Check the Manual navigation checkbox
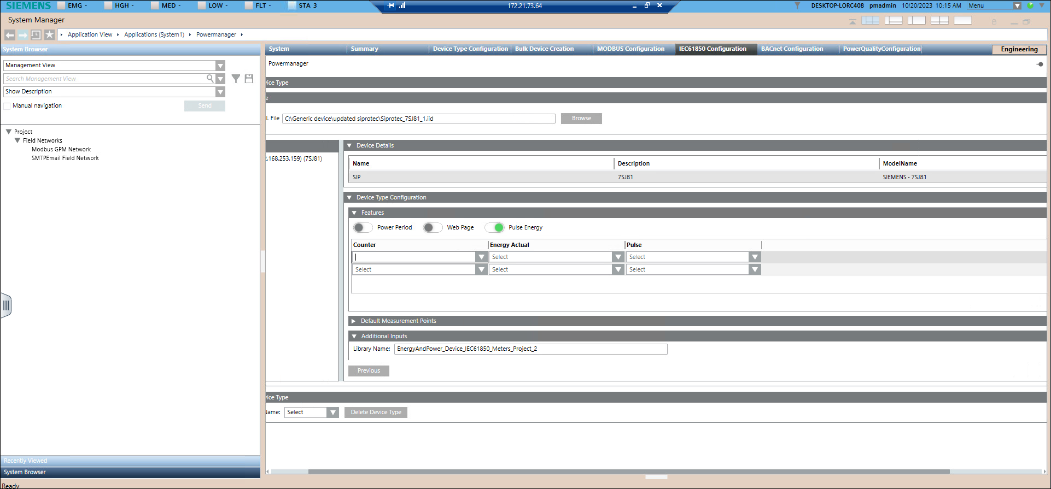Screen dimensions: 1051x489 (x=7, y=106)
